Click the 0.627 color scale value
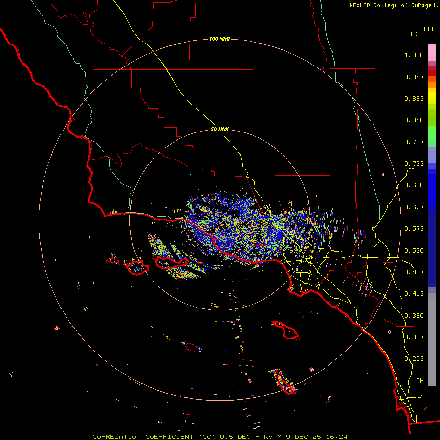This screenshot has width=440, height=440. click(414, 207)
